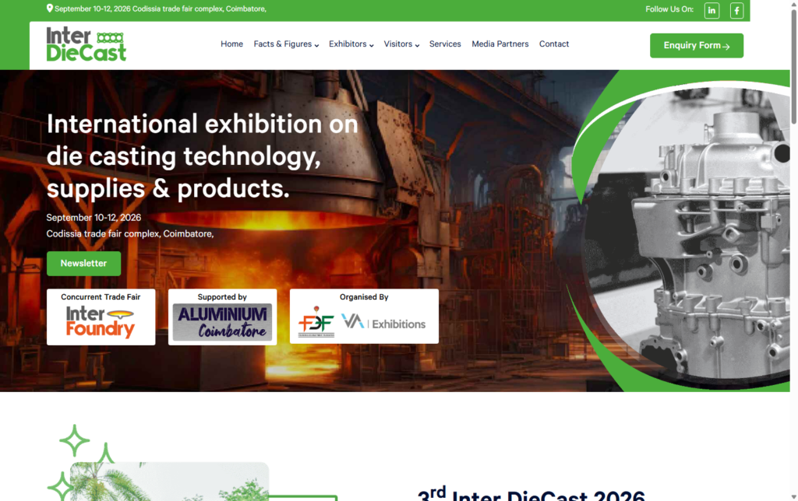Open the Inter Foundry logo

coord(101,322)
